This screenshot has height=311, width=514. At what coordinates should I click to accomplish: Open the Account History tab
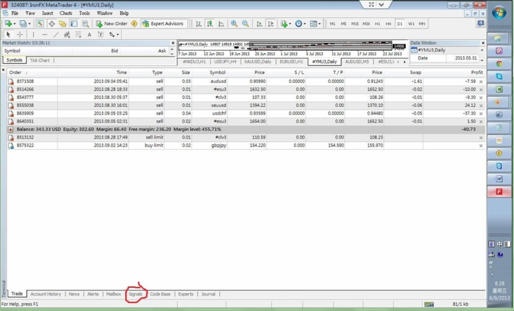[46, 294]
